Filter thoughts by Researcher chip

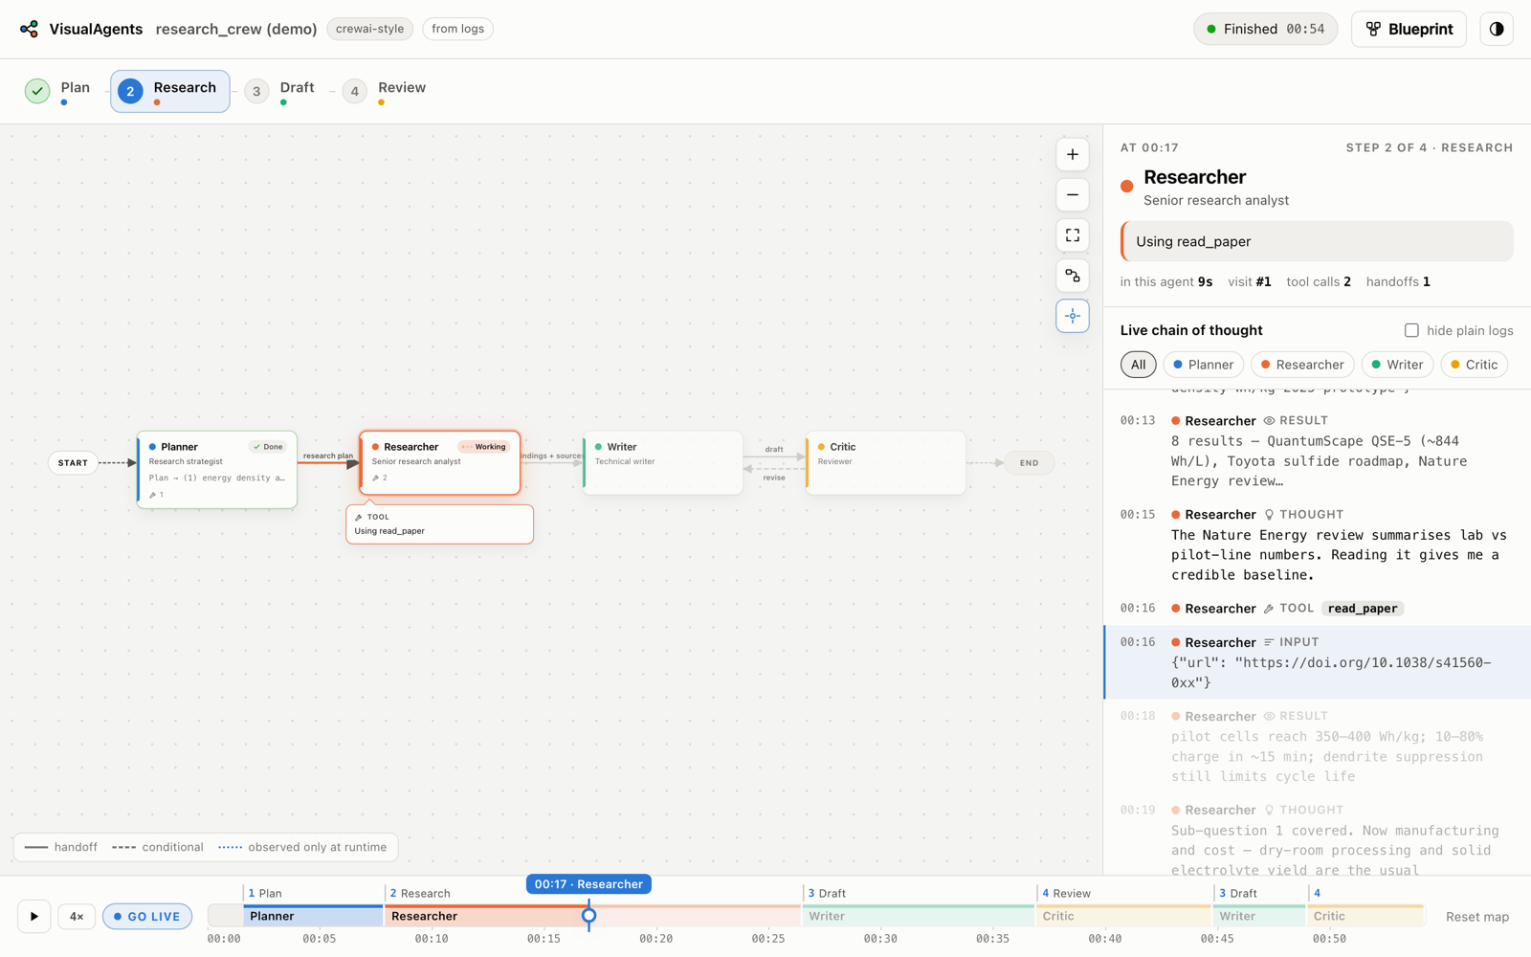[1302, 365]
